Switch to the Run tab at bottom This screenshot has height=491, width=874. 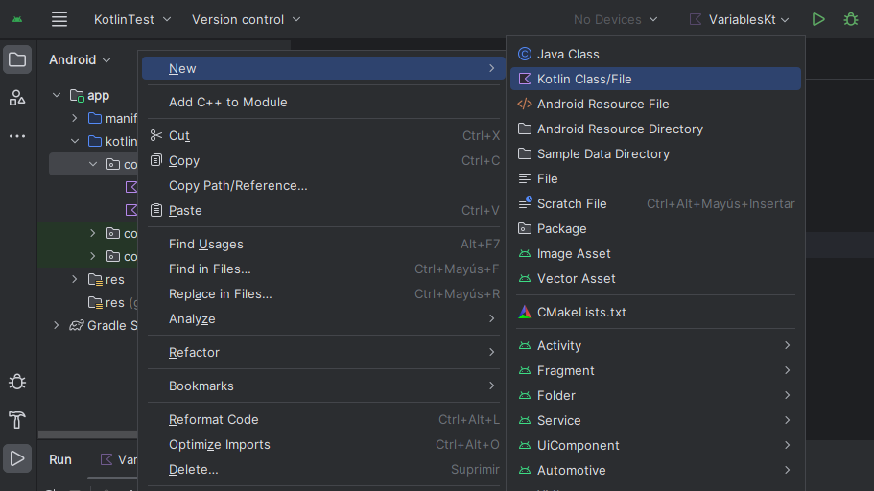click(60, 459)
